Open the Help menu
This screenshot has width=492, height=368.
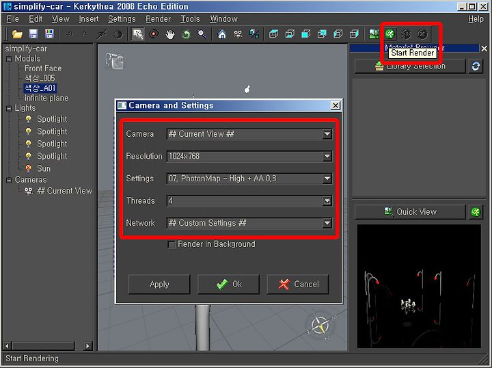click(x=476, y=19)
